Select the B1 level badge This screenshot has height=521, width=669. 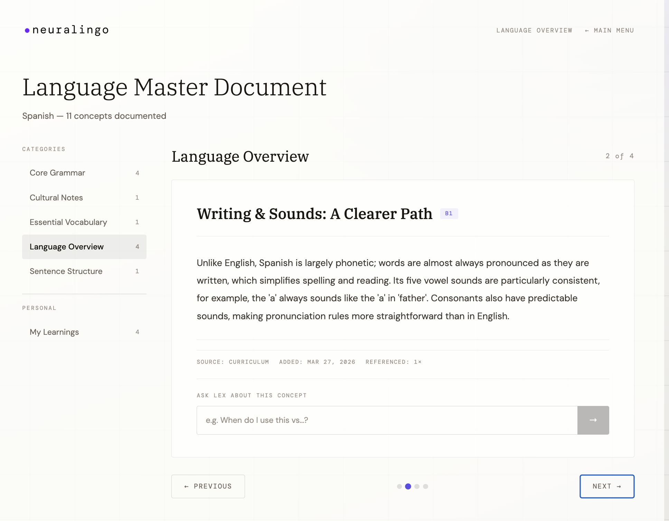point(449,214)
